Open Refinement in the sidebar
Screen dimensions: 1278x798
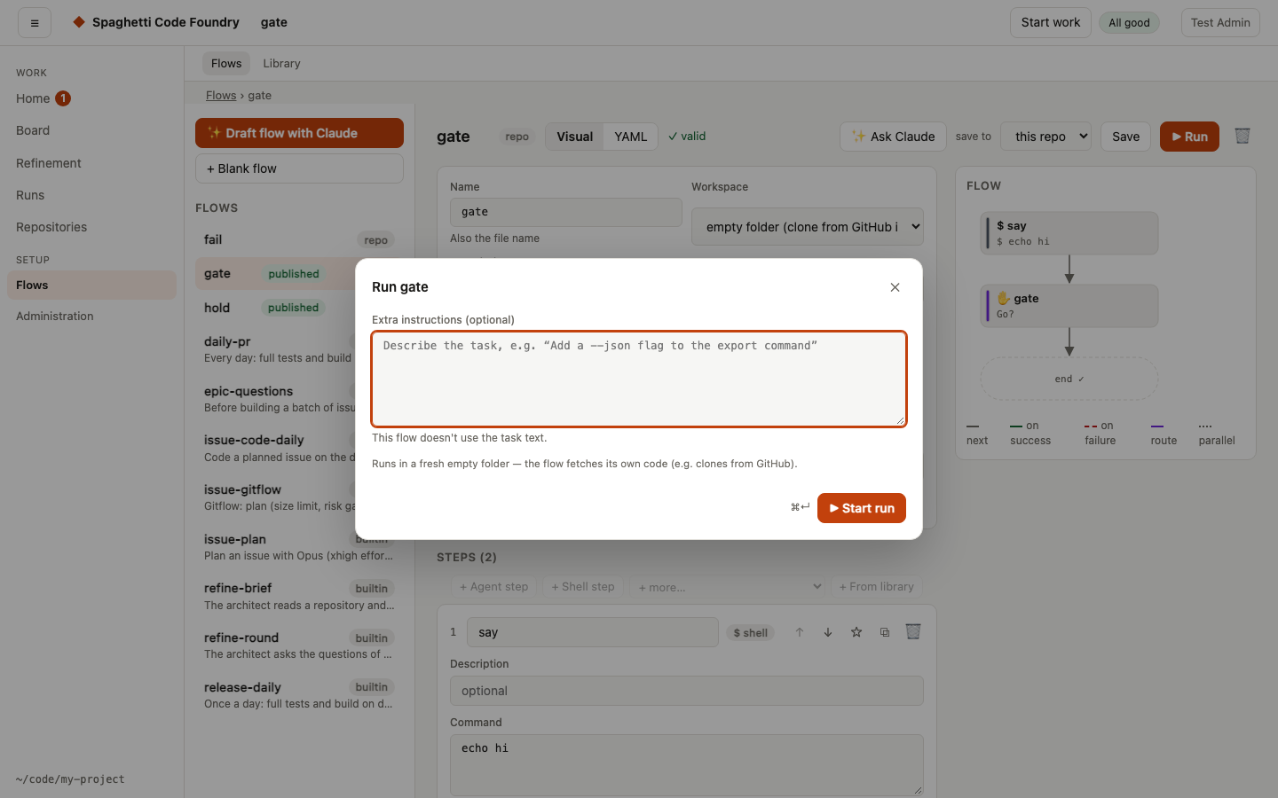point(91,163)
